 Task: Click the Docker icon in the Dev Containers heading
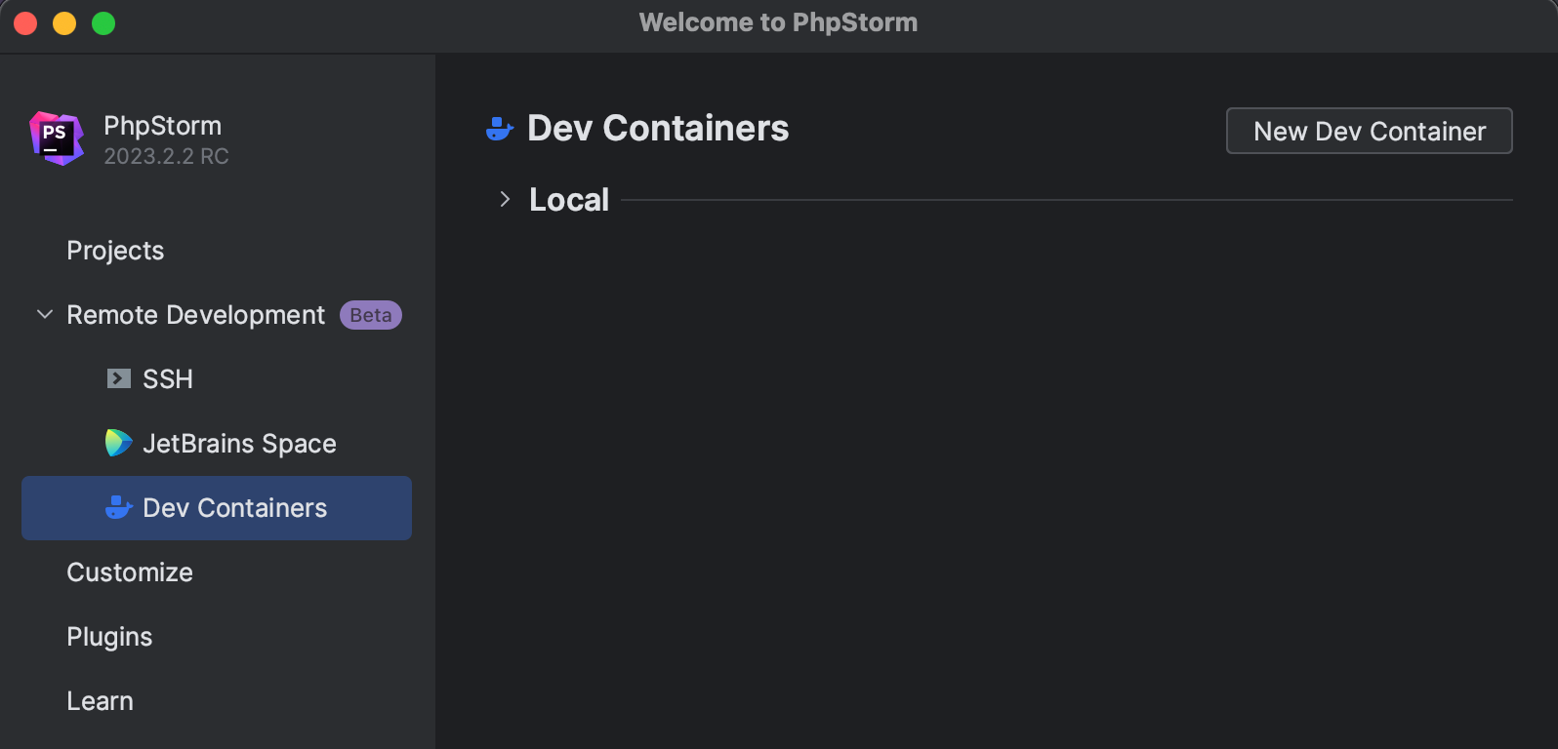(x=500, y=129)
